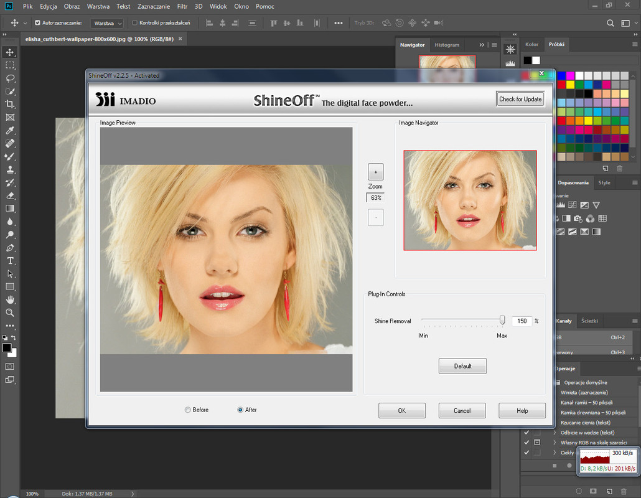The image size is (641, 498).
Task: Select the Before radio button
Action: click(x=188, y=410)
